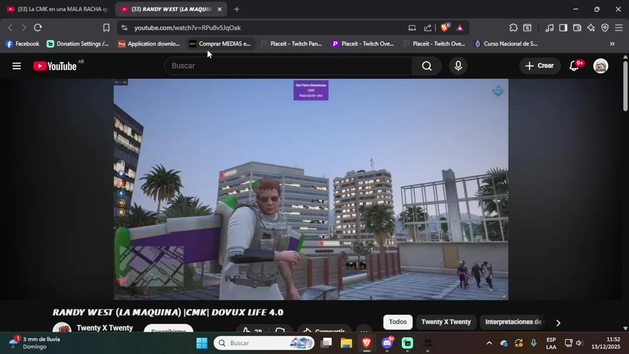Screen dimensions: 629x354
Task: Open the Brave icon on the taskbar
Action: [367, 343]
